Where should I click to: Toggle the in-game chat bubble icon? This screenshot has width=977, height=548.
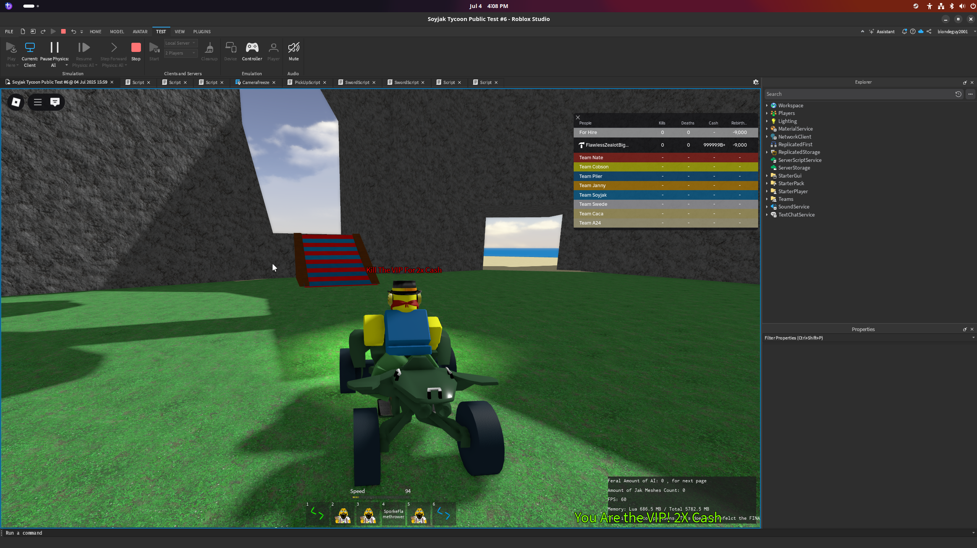(55, 102)
